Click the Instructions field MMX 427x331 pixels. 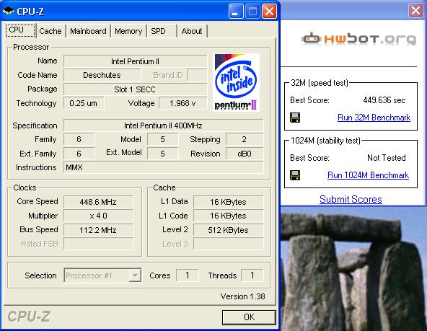coord(164,167)
